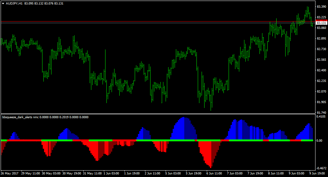Image resolution: width=328 pixels, height=177 pixels.
Task: Click the -0.4672 indicator scale value
Action: 321,168
